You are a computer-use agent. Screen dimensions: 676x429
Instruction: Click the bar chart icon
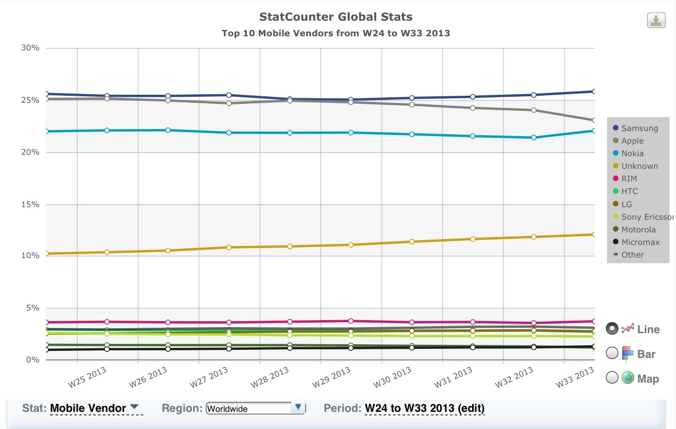coord(628,353)
